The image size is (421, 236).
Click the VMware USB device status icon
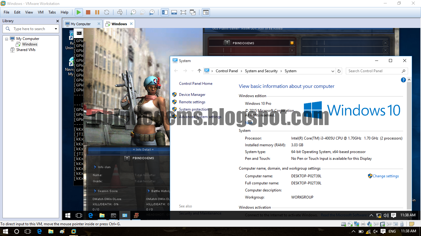(x=402, y=224)
